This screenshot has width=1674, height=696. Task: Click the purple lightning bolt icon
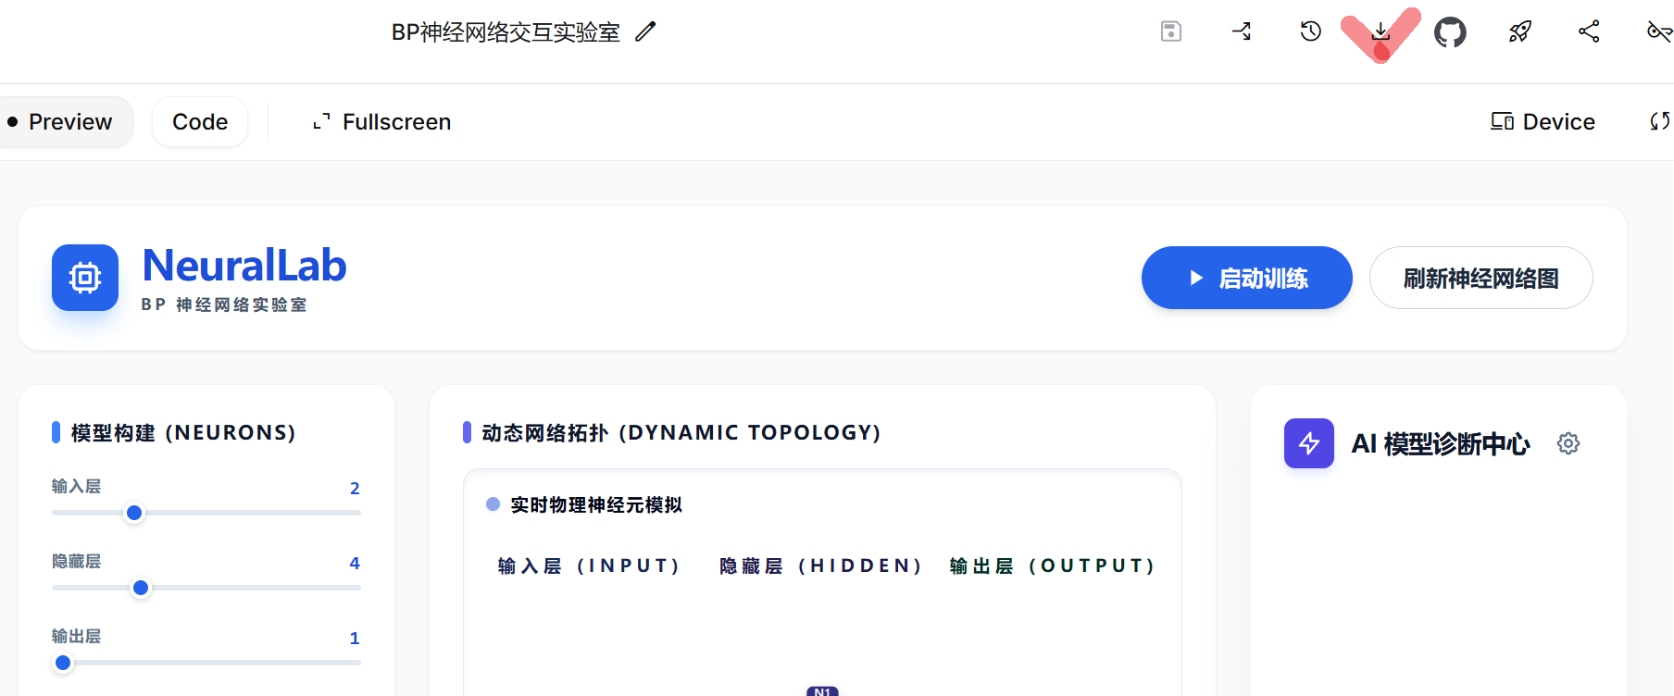(x=1309, y=443)
